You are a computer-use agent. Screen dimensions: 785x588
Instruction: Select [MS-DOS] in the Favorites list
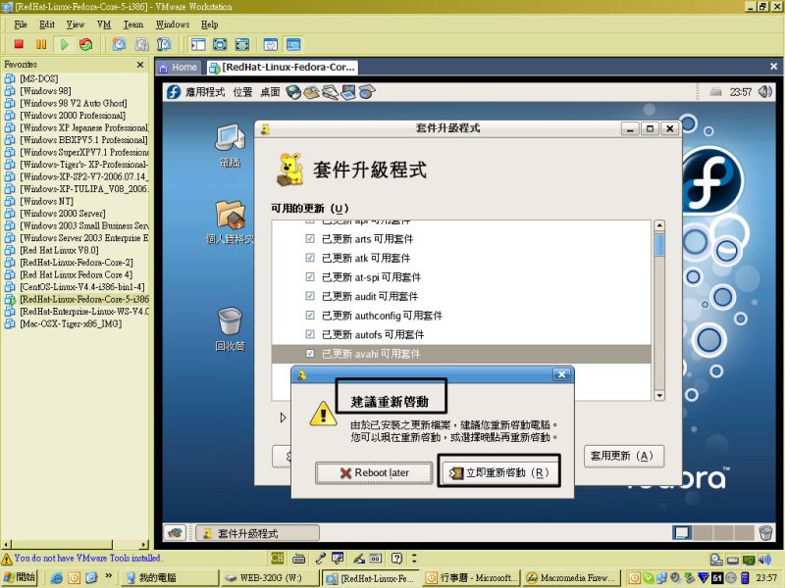click(39, 78)
